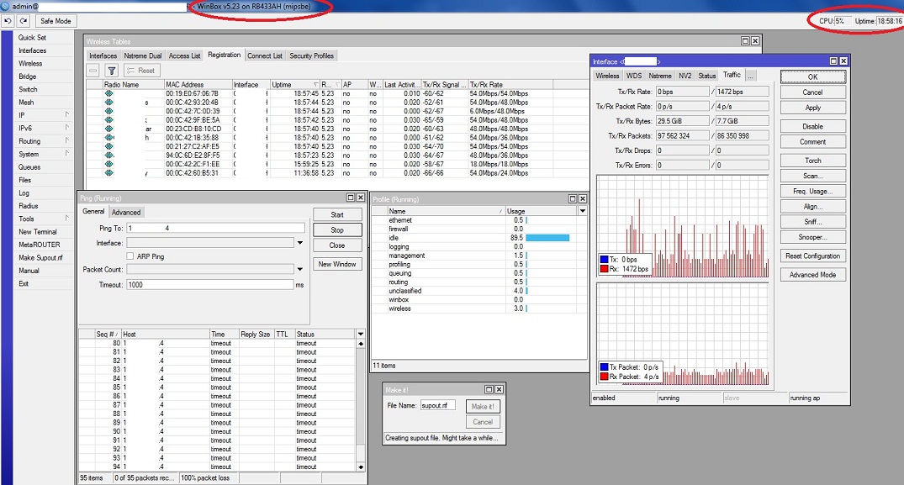The height and width of the screenshot is (485, 904).
Task: Select radio icon of client 00:0C:42:60:B5:31
Action: 109,173
